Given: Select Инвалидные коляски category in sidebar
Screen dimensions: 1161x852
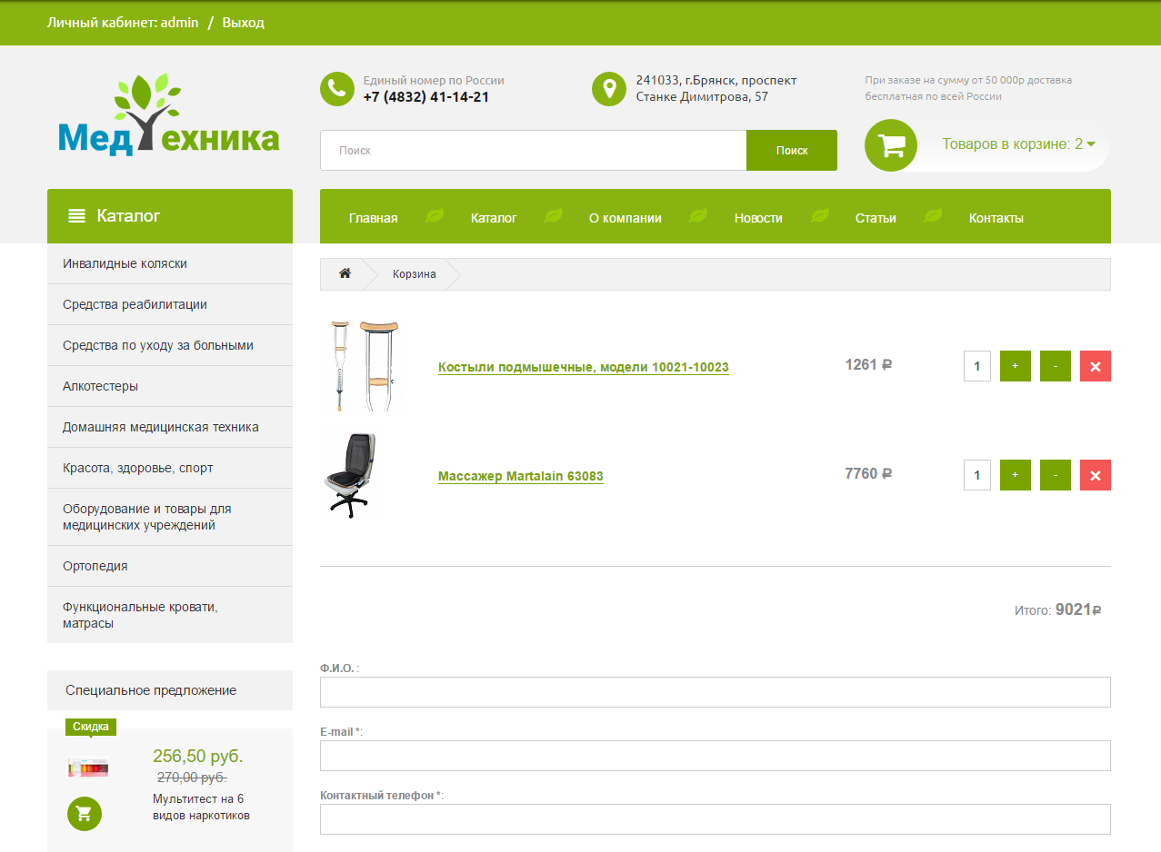Looking at the screenshot, I should (x=125, y=263).
